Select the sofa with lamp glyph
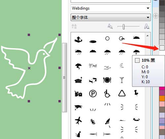 tap(78, 80)
